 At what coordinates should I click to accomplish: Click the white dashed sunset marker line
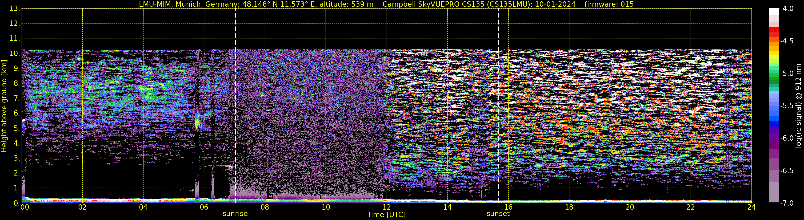[x=498, y=105]
